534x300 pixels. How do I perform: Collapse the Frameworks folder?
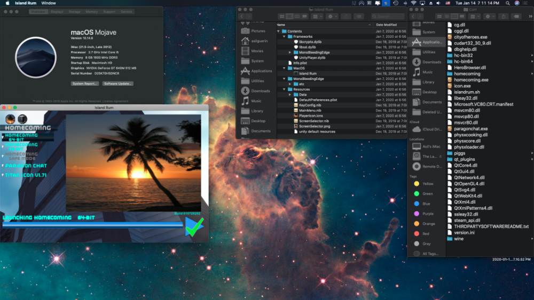click(x=284, y=37)
